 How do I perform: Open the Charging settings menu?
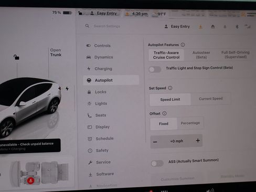pyautogui.click(x=103, y=69)
